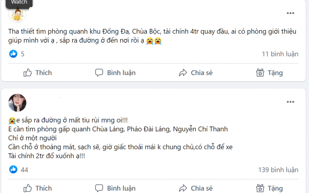The width and height of the screenshot is (309, 193).
Task: Click the Tặng gift icon on second post
Action: [x=260, y=188]
